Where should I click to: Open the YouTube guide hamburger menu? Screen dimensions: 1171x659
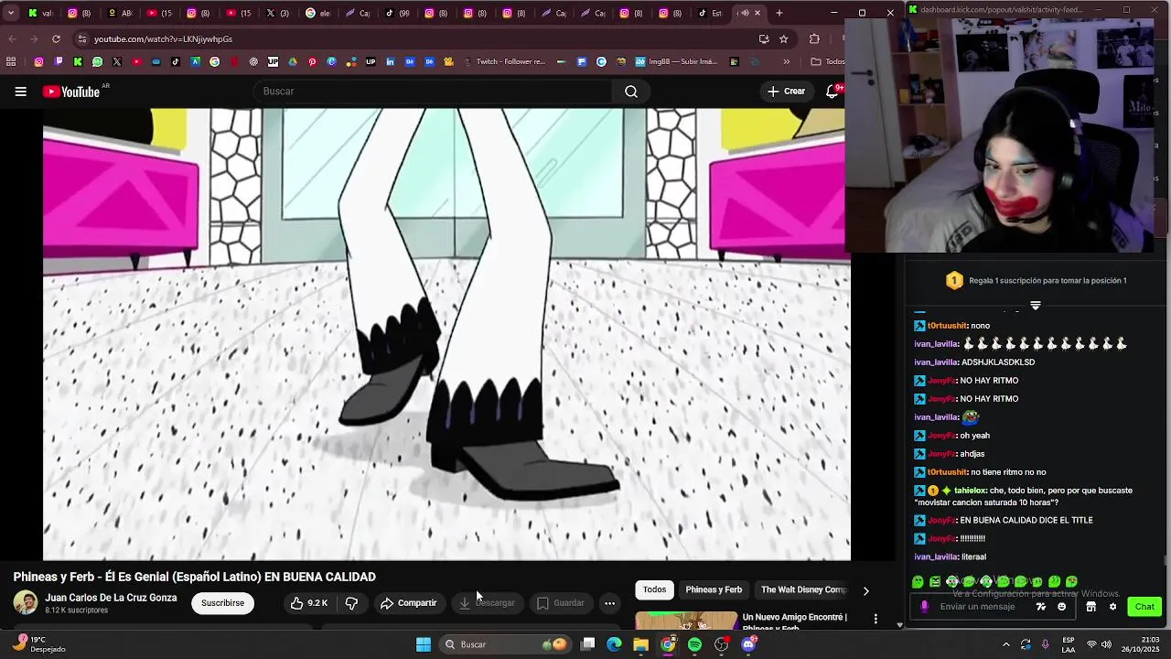(x=20, y=92)
